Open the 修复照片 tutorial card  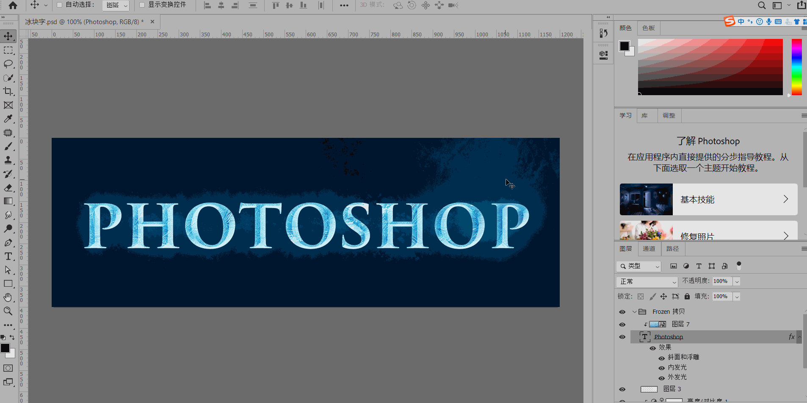708,230
